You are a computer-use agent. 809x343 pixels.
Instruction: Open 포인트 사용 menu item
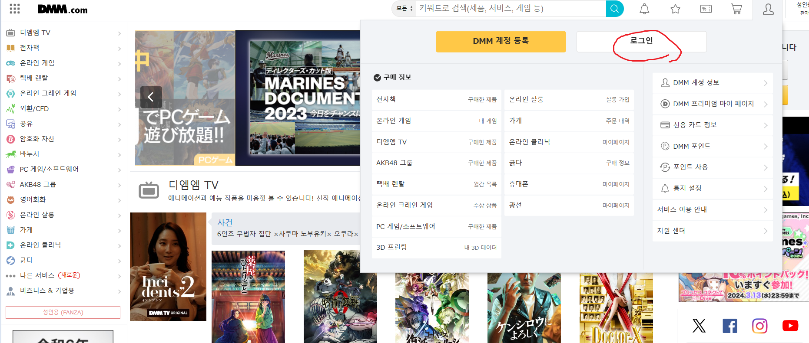[713, 167]
